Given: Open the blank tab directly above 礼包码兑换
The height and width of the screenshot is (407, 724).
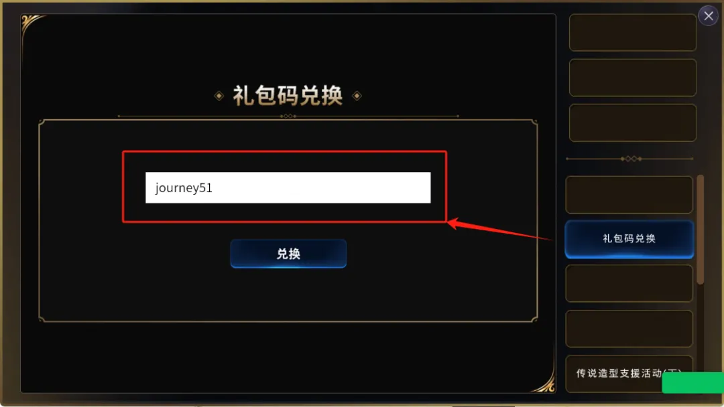Looking at the screenshot, I should coord(629,195).
